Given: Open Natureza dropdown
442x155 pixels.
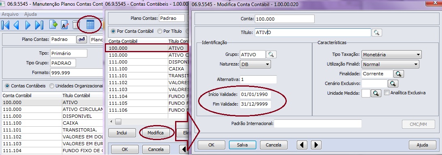Looking at the screenshot, I should point(255,64).
